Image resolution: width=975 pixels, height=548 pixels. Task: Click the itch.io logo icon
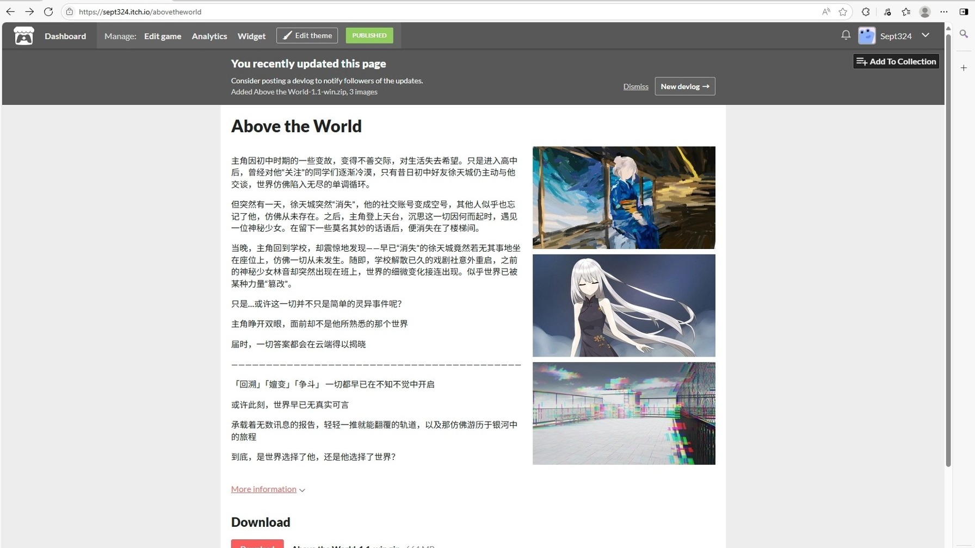23,36
